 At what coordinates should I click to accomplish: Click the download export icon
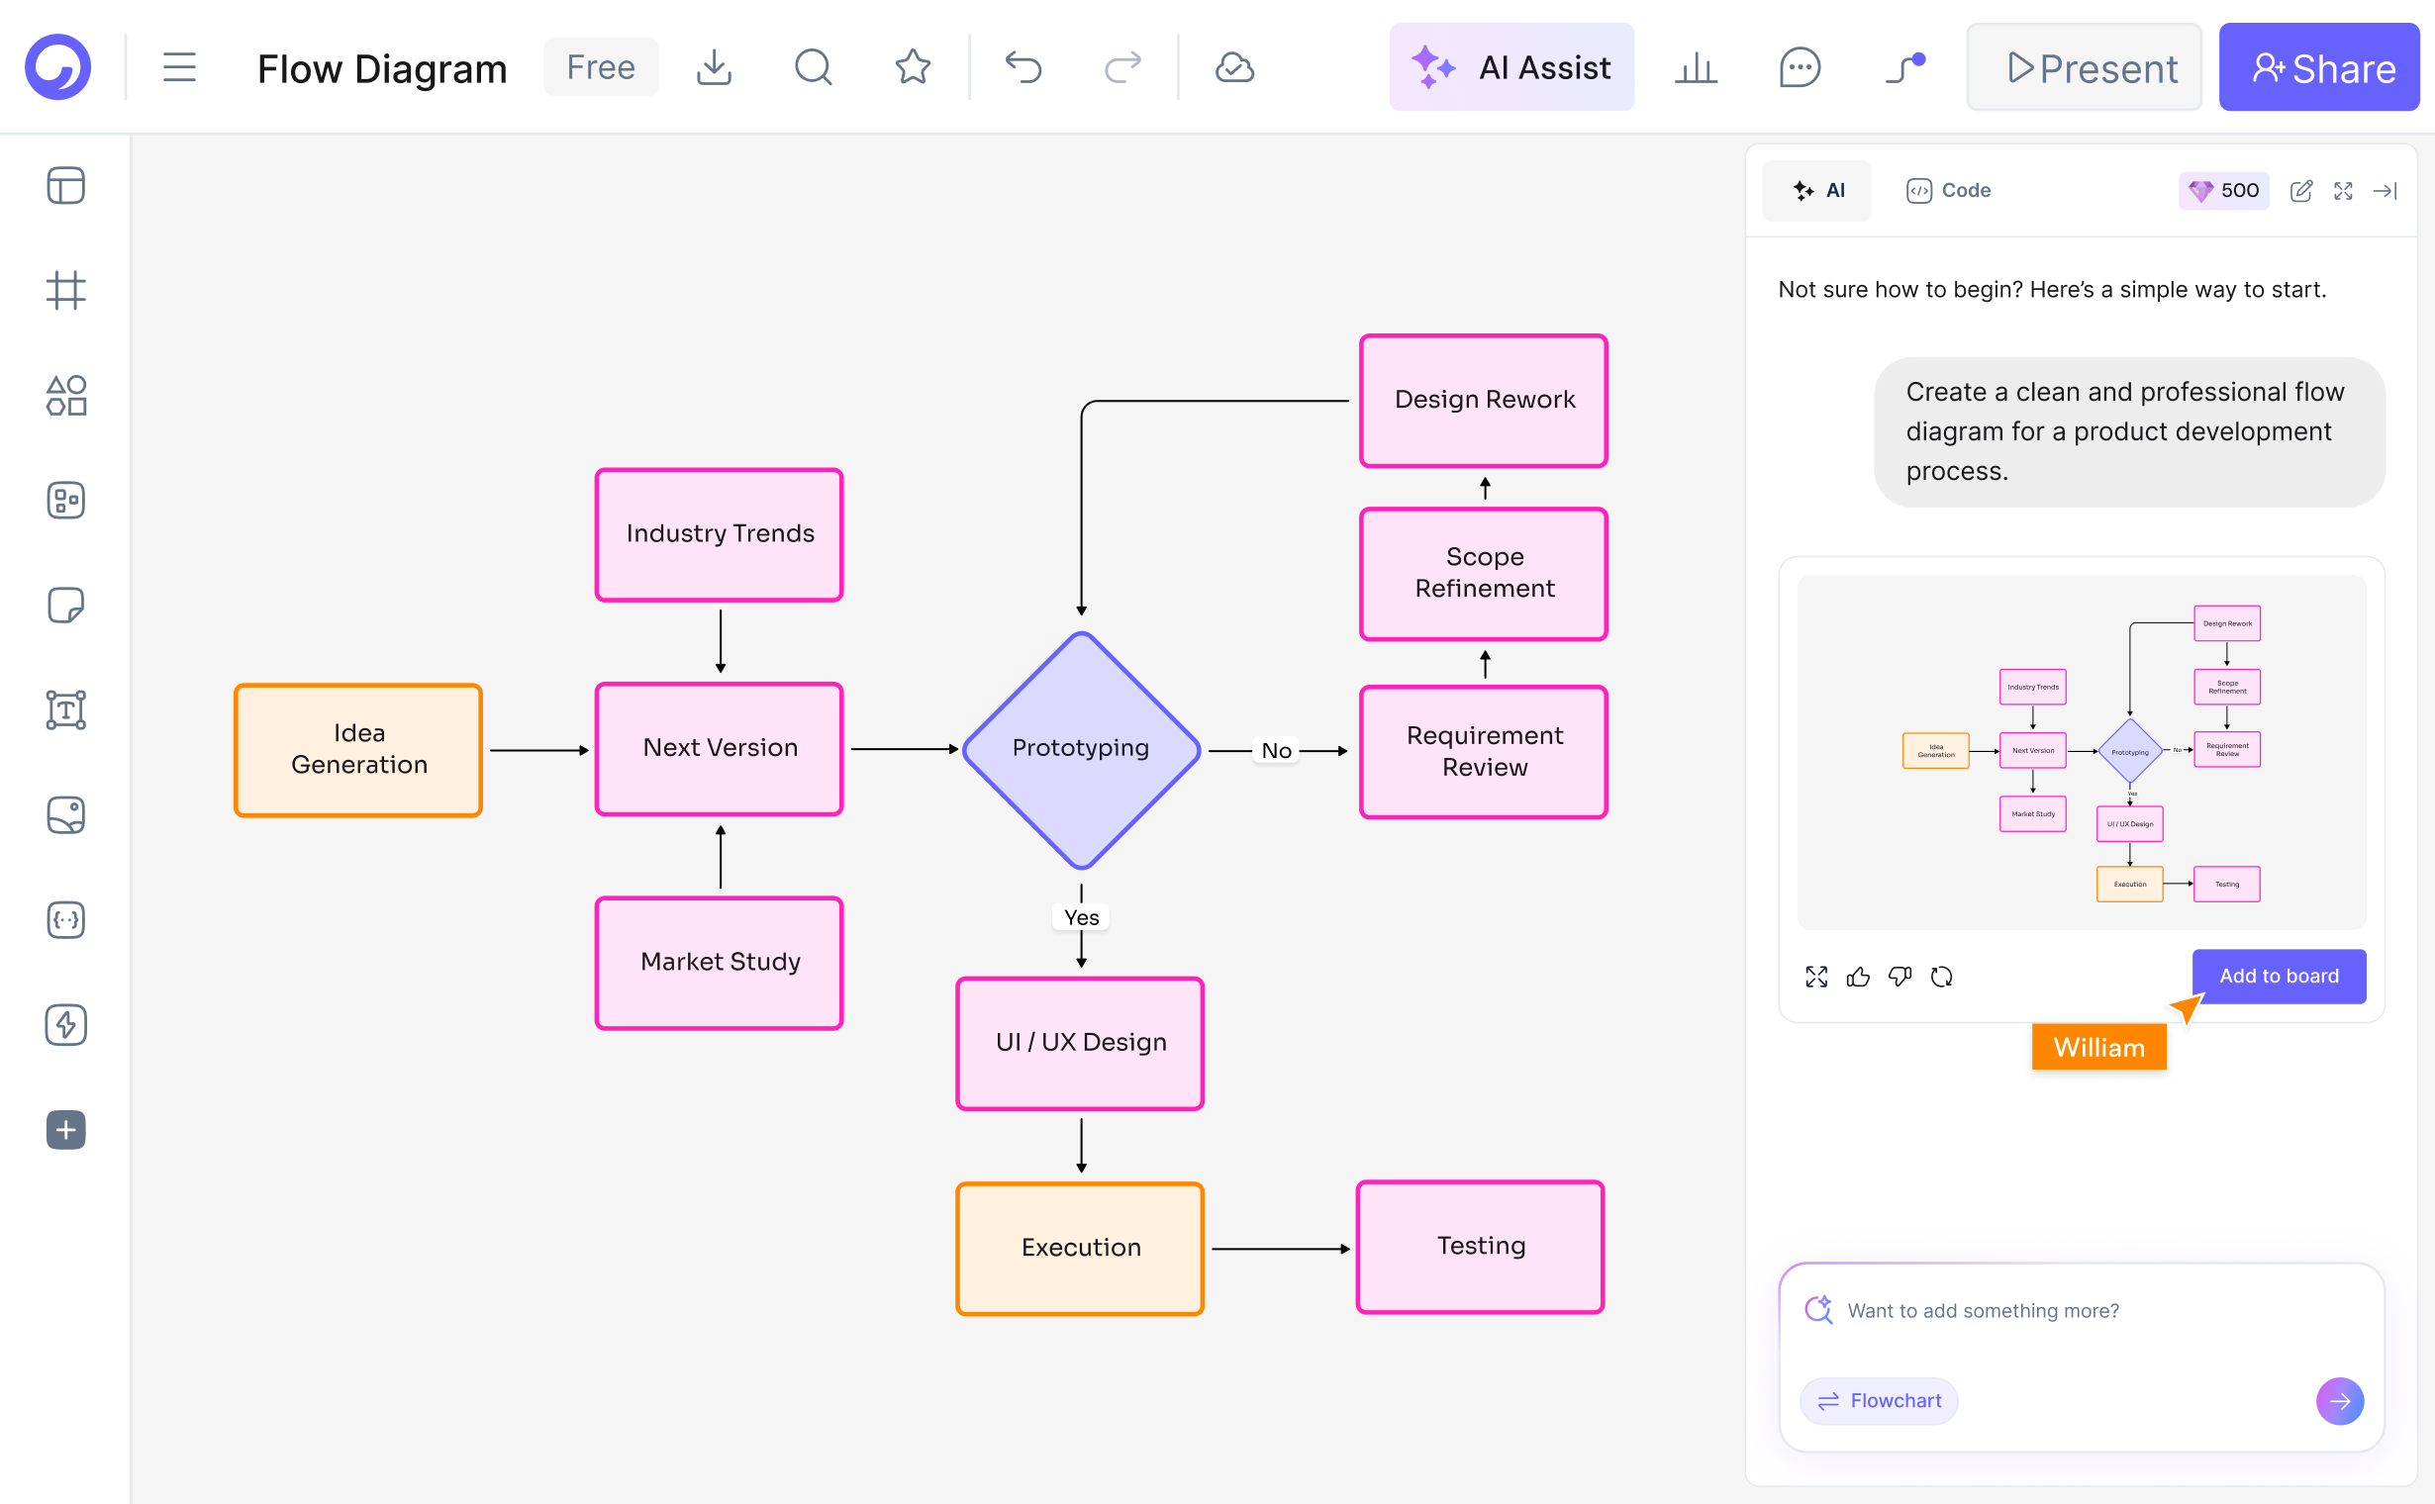coord(714,67)
